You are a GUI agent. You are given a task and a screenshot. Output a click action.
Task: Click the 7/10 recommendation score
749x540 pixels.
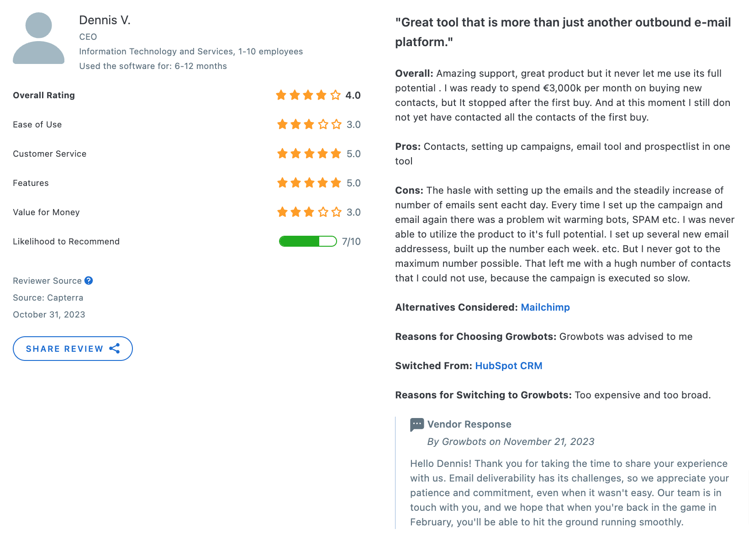[x=351, y=241]
